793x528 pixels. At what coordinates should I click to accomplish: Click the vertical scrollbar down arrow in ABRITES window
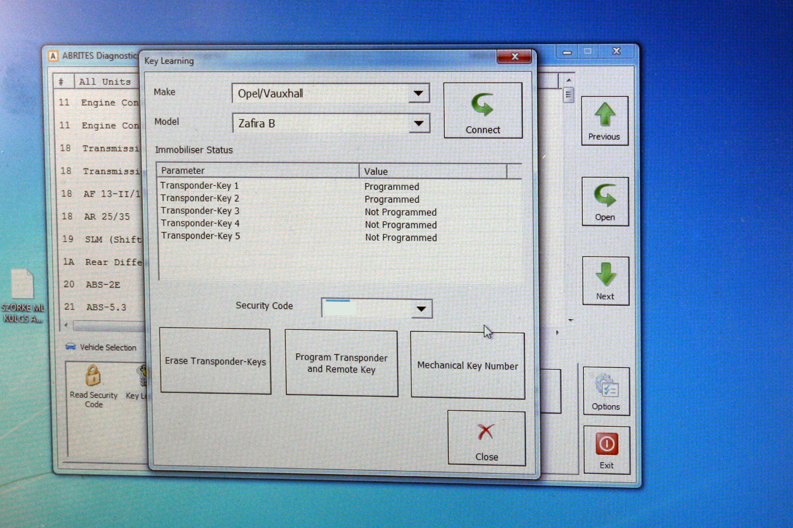[x=571, y=320]
